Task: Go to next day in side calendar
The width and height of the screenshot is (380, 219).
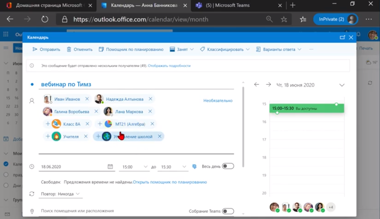Action: point(268,85)
